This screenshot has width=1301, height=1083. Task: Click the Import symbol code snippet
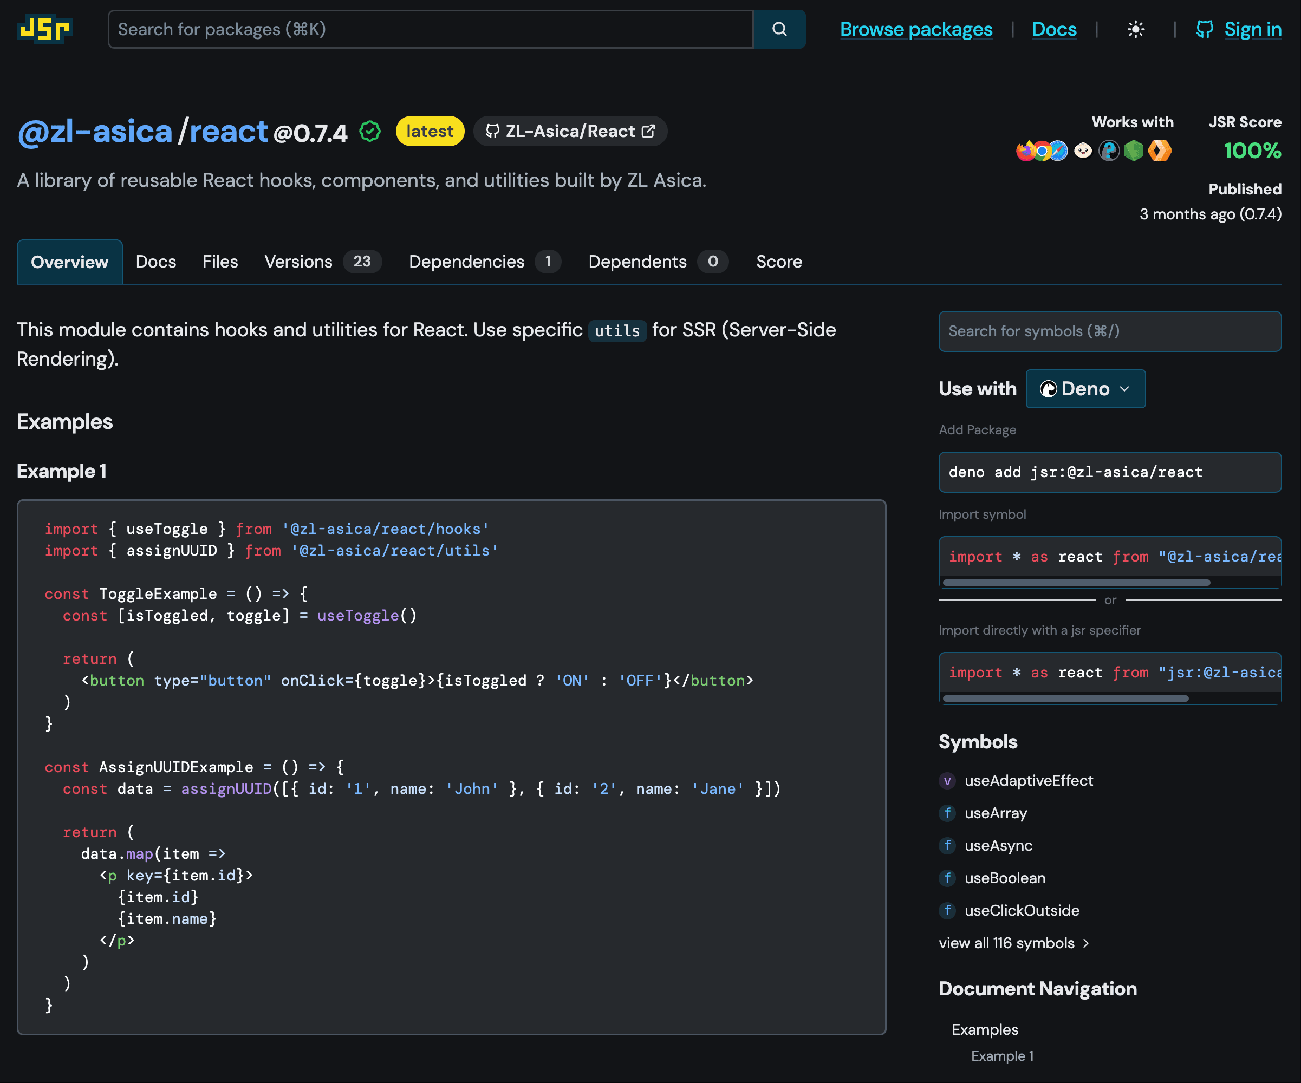tap(1110, 557)
